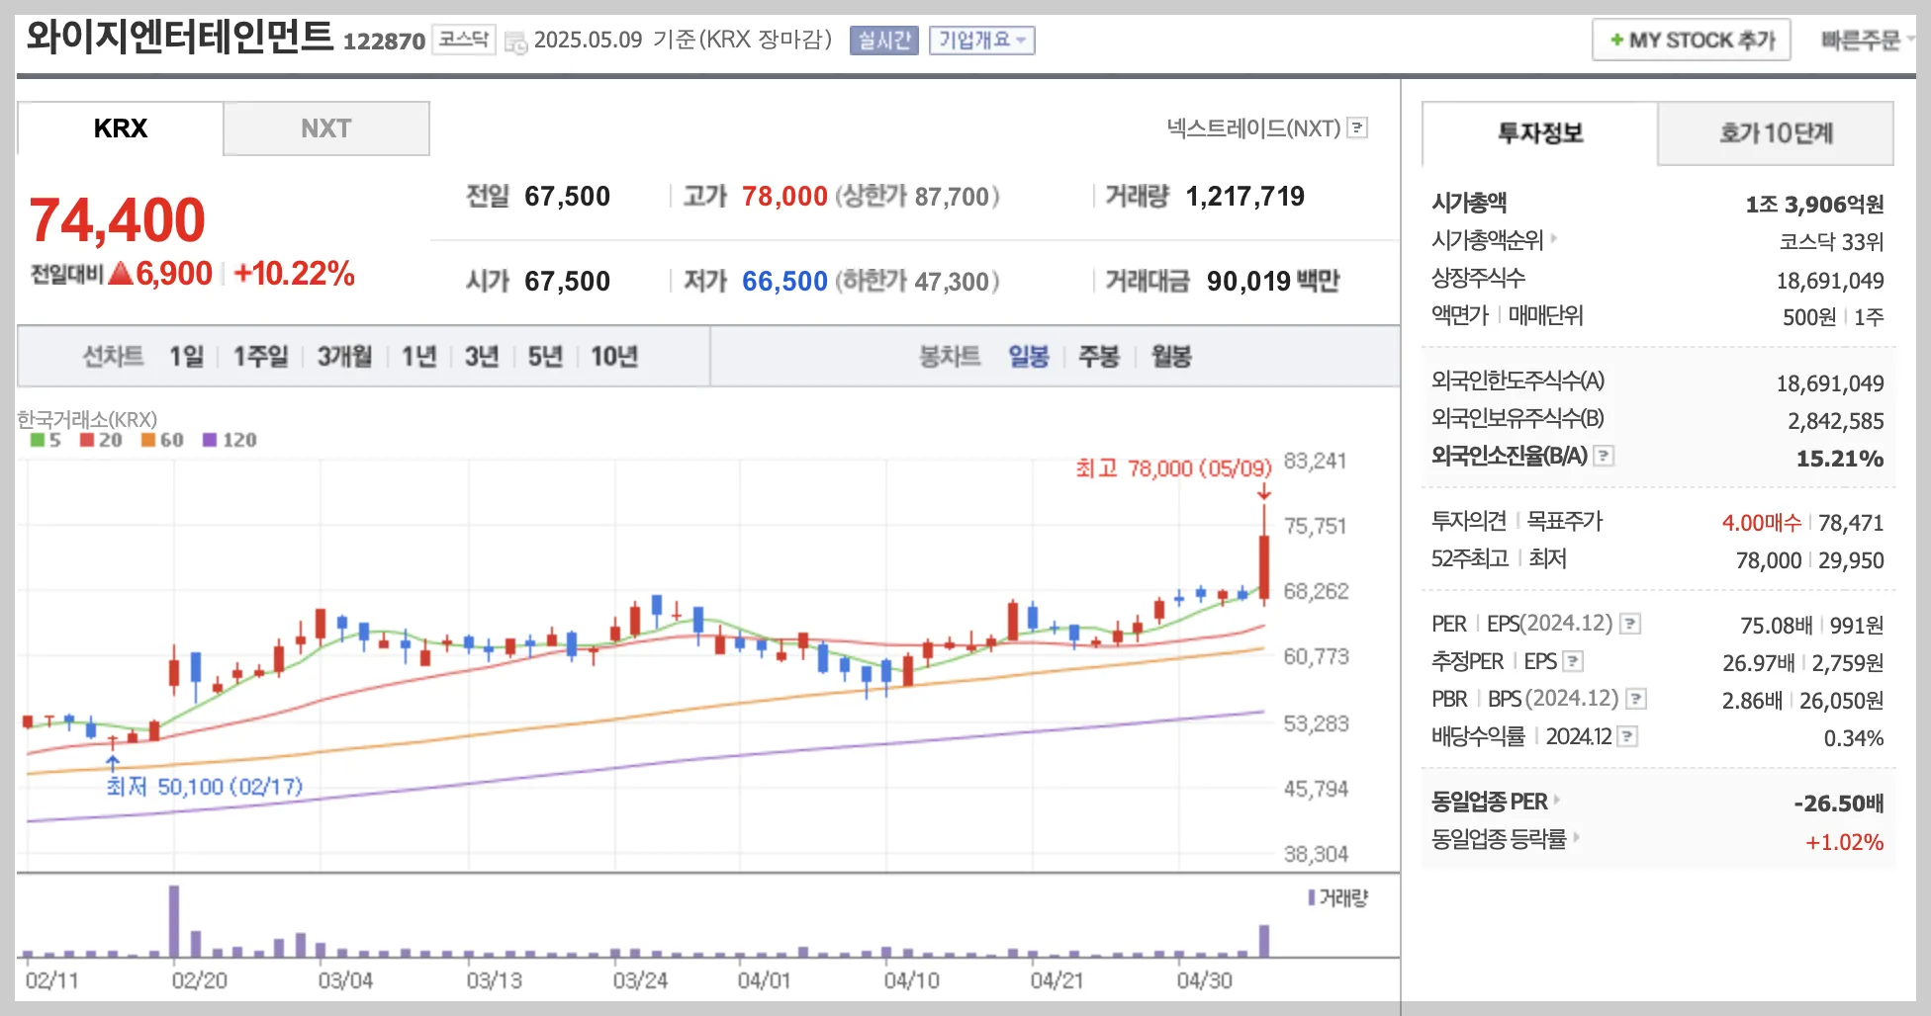Click the 코스닥 33위 ranking value

click(1831, 242)
